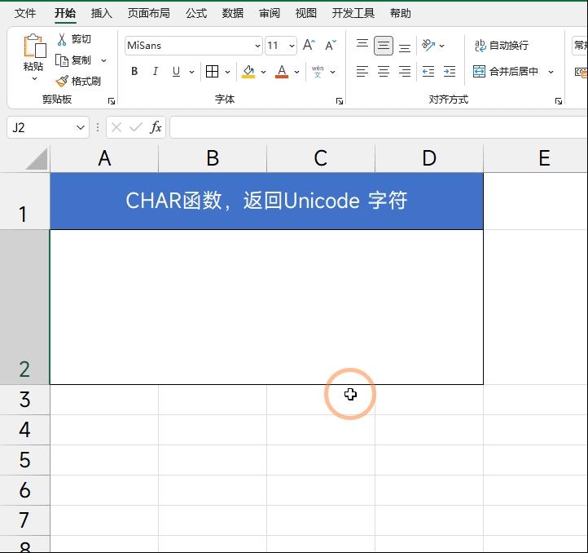588x553 pixels.
Task: Select the Format Painter (格式刷) brush
Action: tap(78, 81)
